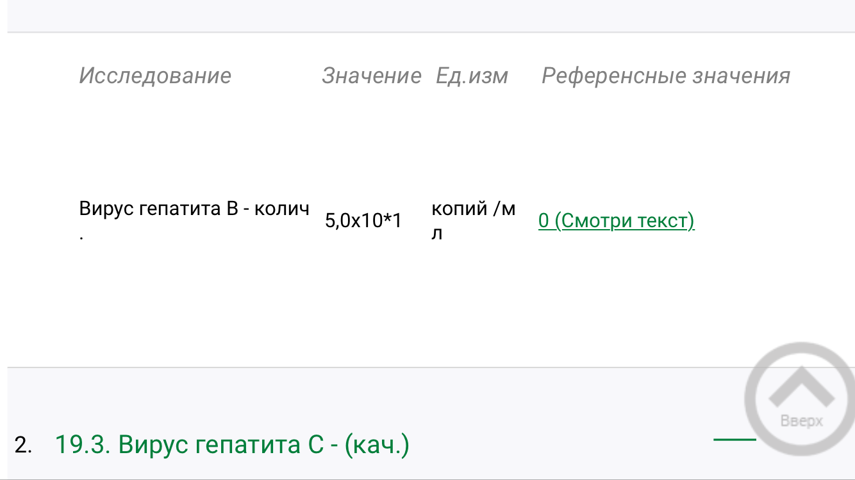Screen dimensions: 855x480
Task: Click the list number "2."
Action: (23, 445)
